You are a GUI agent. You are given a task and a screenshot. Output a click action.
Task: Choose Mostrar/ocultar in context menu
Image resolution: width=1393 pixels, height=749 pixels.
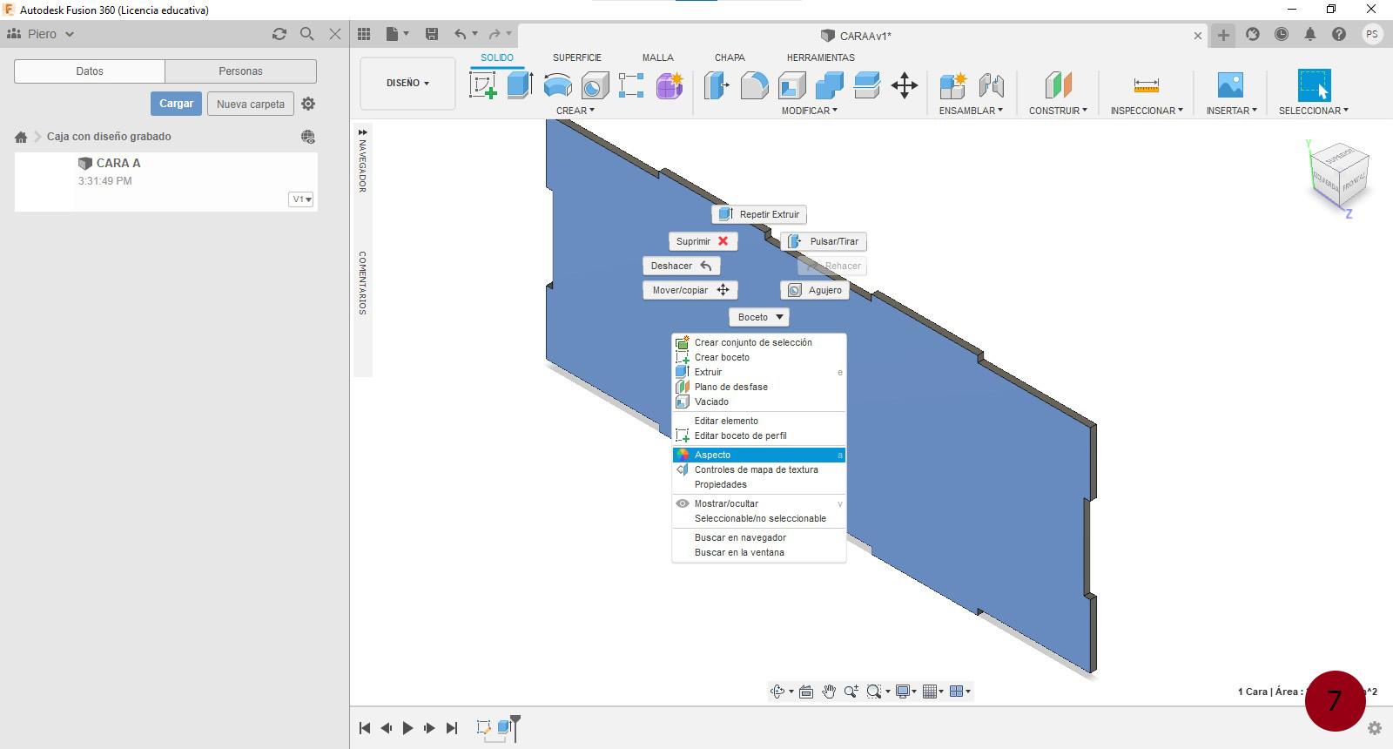tap(759, 503)
